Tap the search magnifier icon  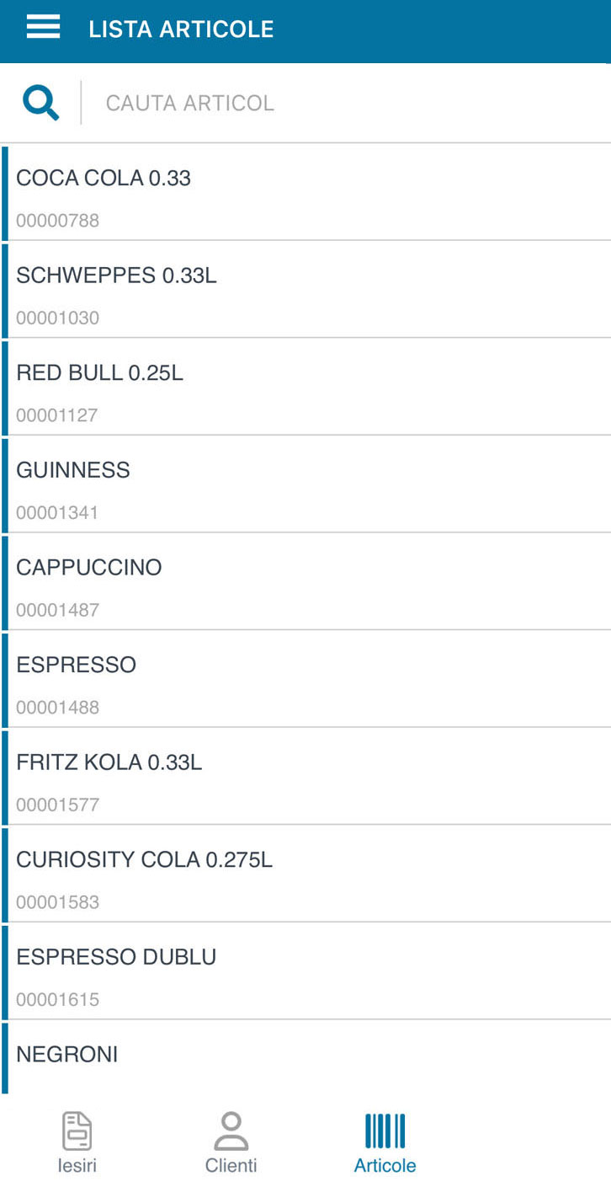click(x=40, y=103)
